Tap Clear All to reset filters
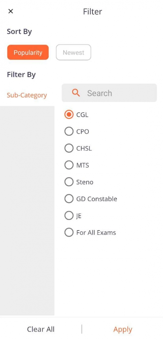163x340 pixels. tap(41, 329)
